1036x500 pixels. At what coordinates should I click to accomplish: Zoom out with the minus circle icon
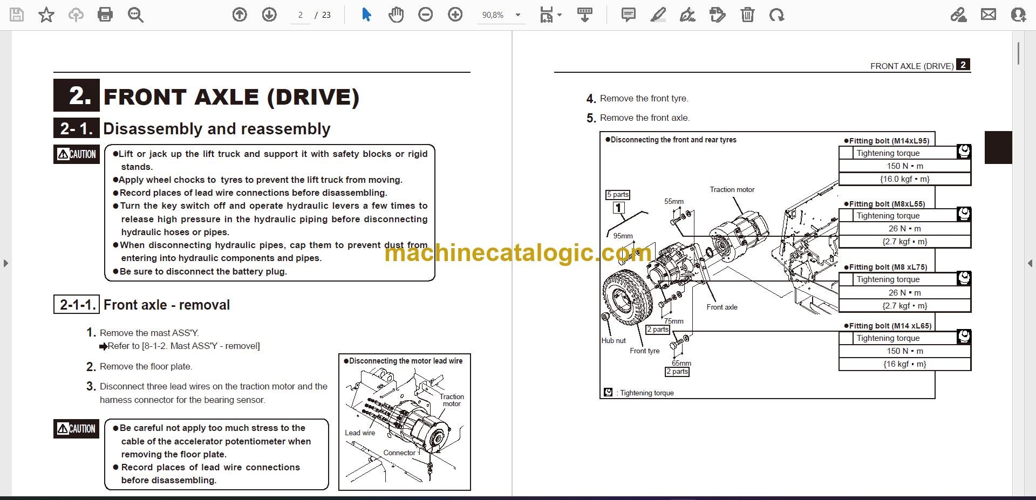[426, 15]
